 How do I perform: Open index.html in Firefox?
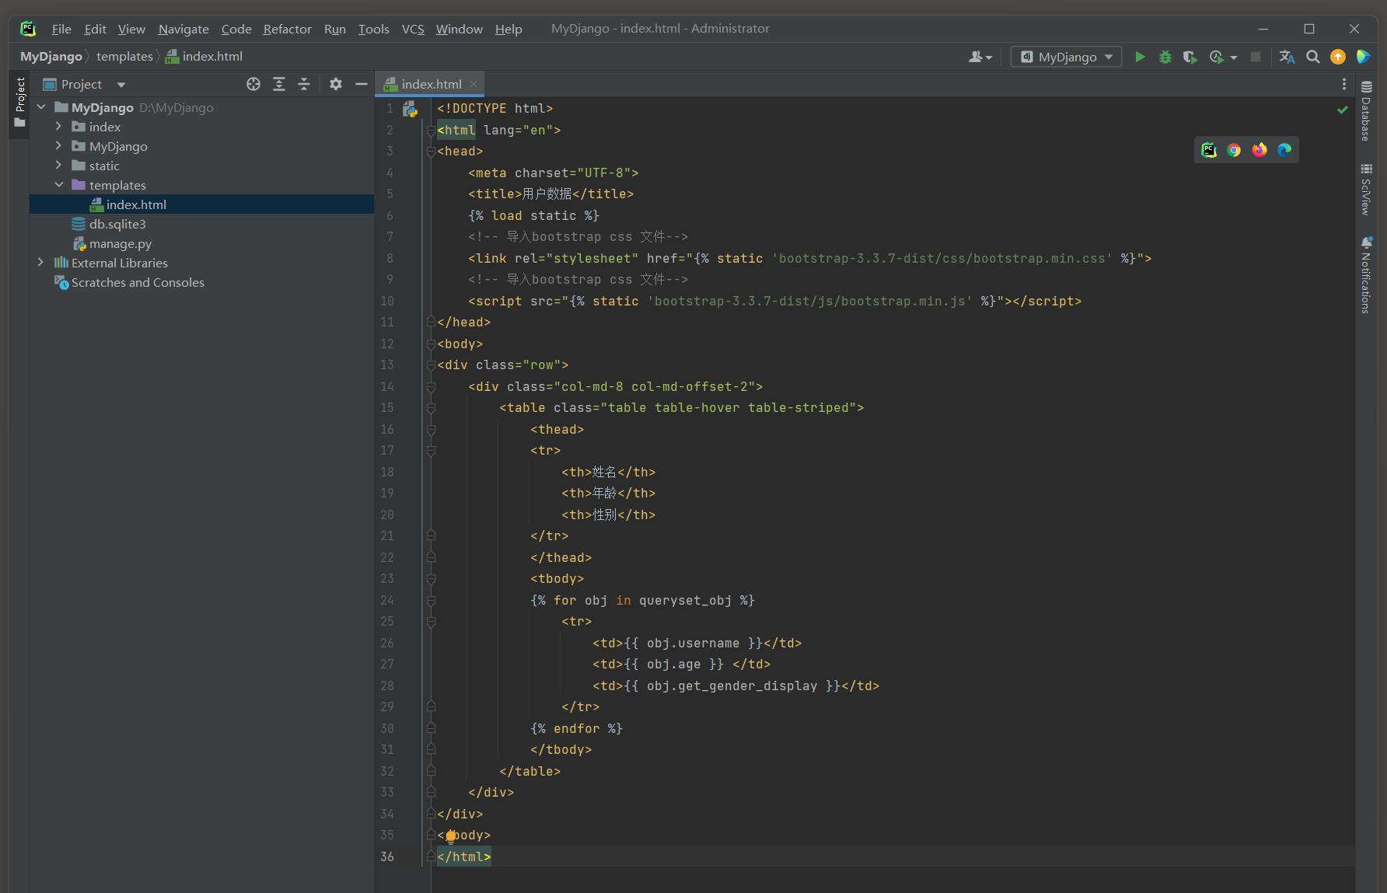1259,150
